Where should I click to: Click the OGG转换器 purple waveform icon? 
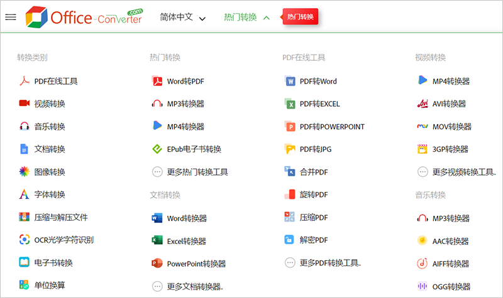pos(422,286)
